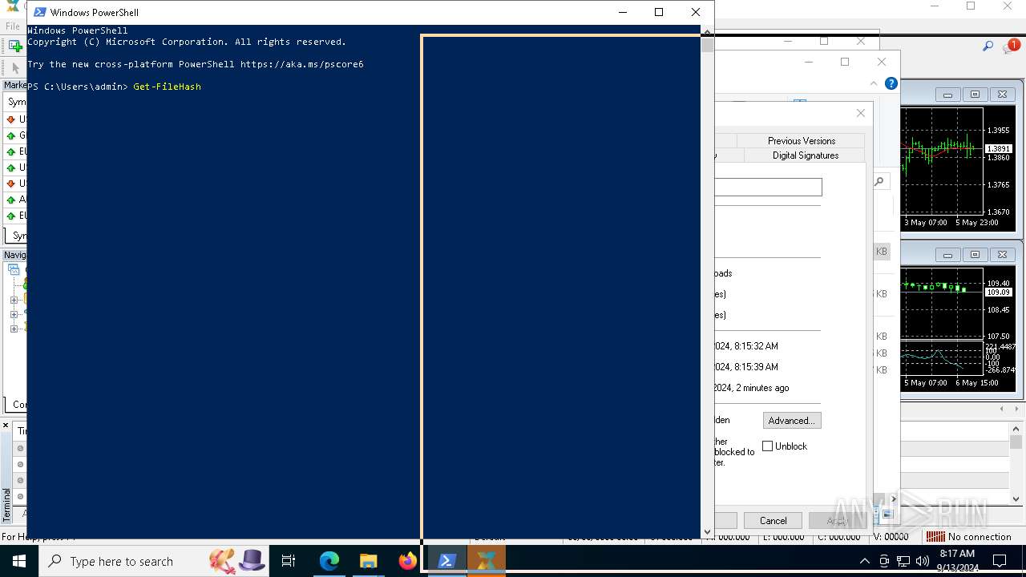
Task: Click Explorer search magnifier icon
Action: (879, 182)
